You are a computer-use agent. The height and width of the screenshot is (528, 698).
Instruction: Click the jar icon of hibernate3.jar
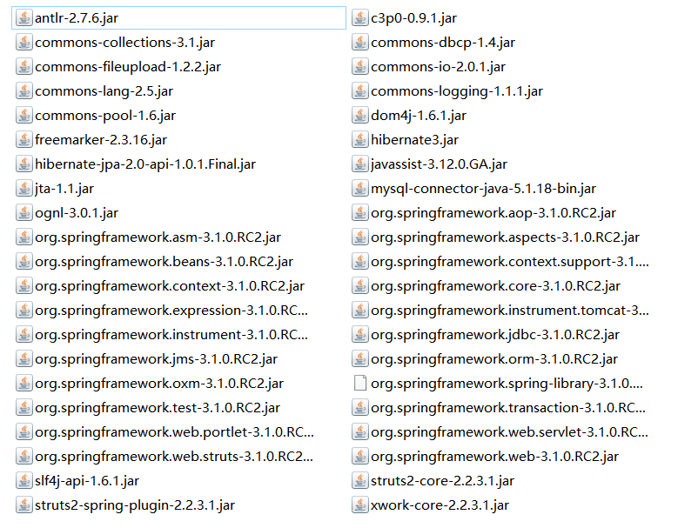point(359,140)
